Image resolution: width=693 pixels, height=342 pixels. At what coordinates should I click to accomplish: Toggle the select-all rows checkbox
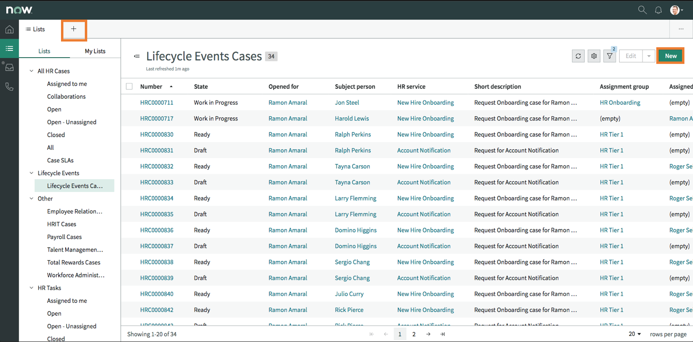(x=129, y=87)
